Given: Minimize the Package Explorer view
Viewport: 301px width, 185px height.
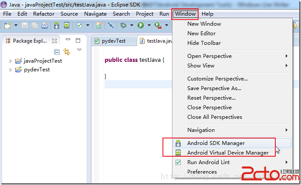Looking at the screenshot, I should pos(68,40).
